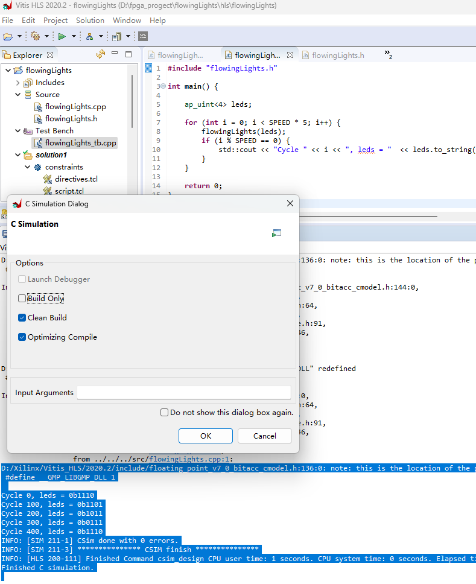Close the active flowingLigh... editor tab
Image resolution: width=476 pixels, height=584 pixels.
click(x=290, y=55)
